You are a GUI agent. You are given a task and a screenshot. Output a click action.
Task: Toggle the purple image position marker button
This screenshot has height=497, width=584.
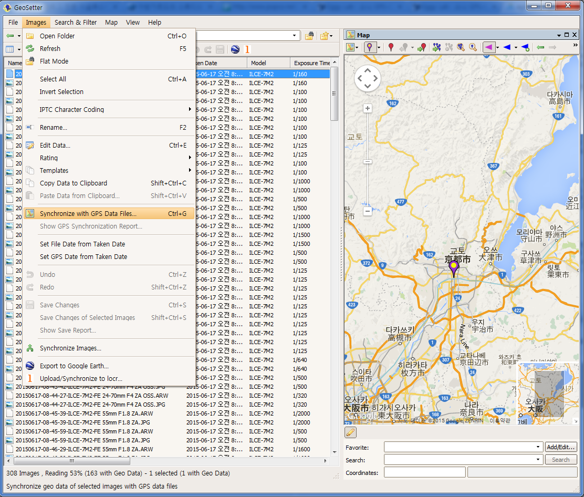coord(370,47)
